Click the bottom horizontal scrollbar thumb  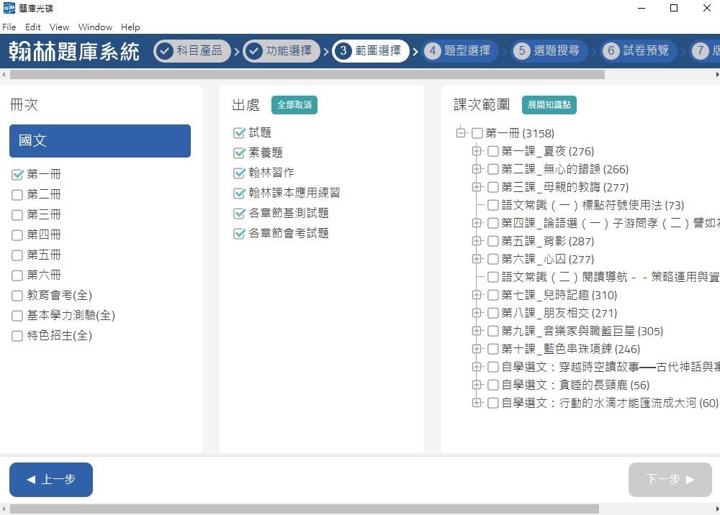305,509
